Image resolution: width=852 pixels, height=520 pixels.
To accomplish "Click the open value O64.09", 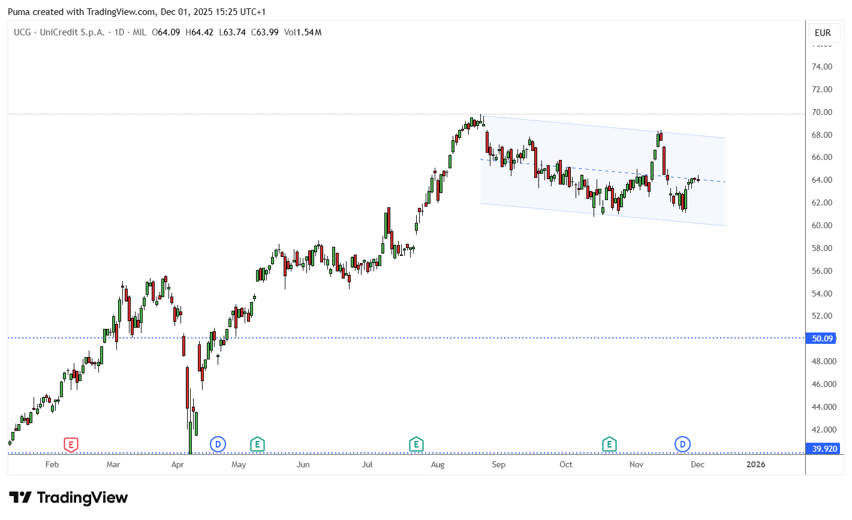I will (x=166, y=32).
